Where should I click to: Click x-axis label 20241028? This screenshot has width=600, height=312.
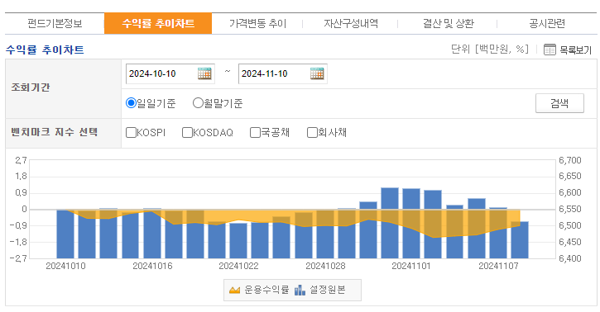coord(325,267)
